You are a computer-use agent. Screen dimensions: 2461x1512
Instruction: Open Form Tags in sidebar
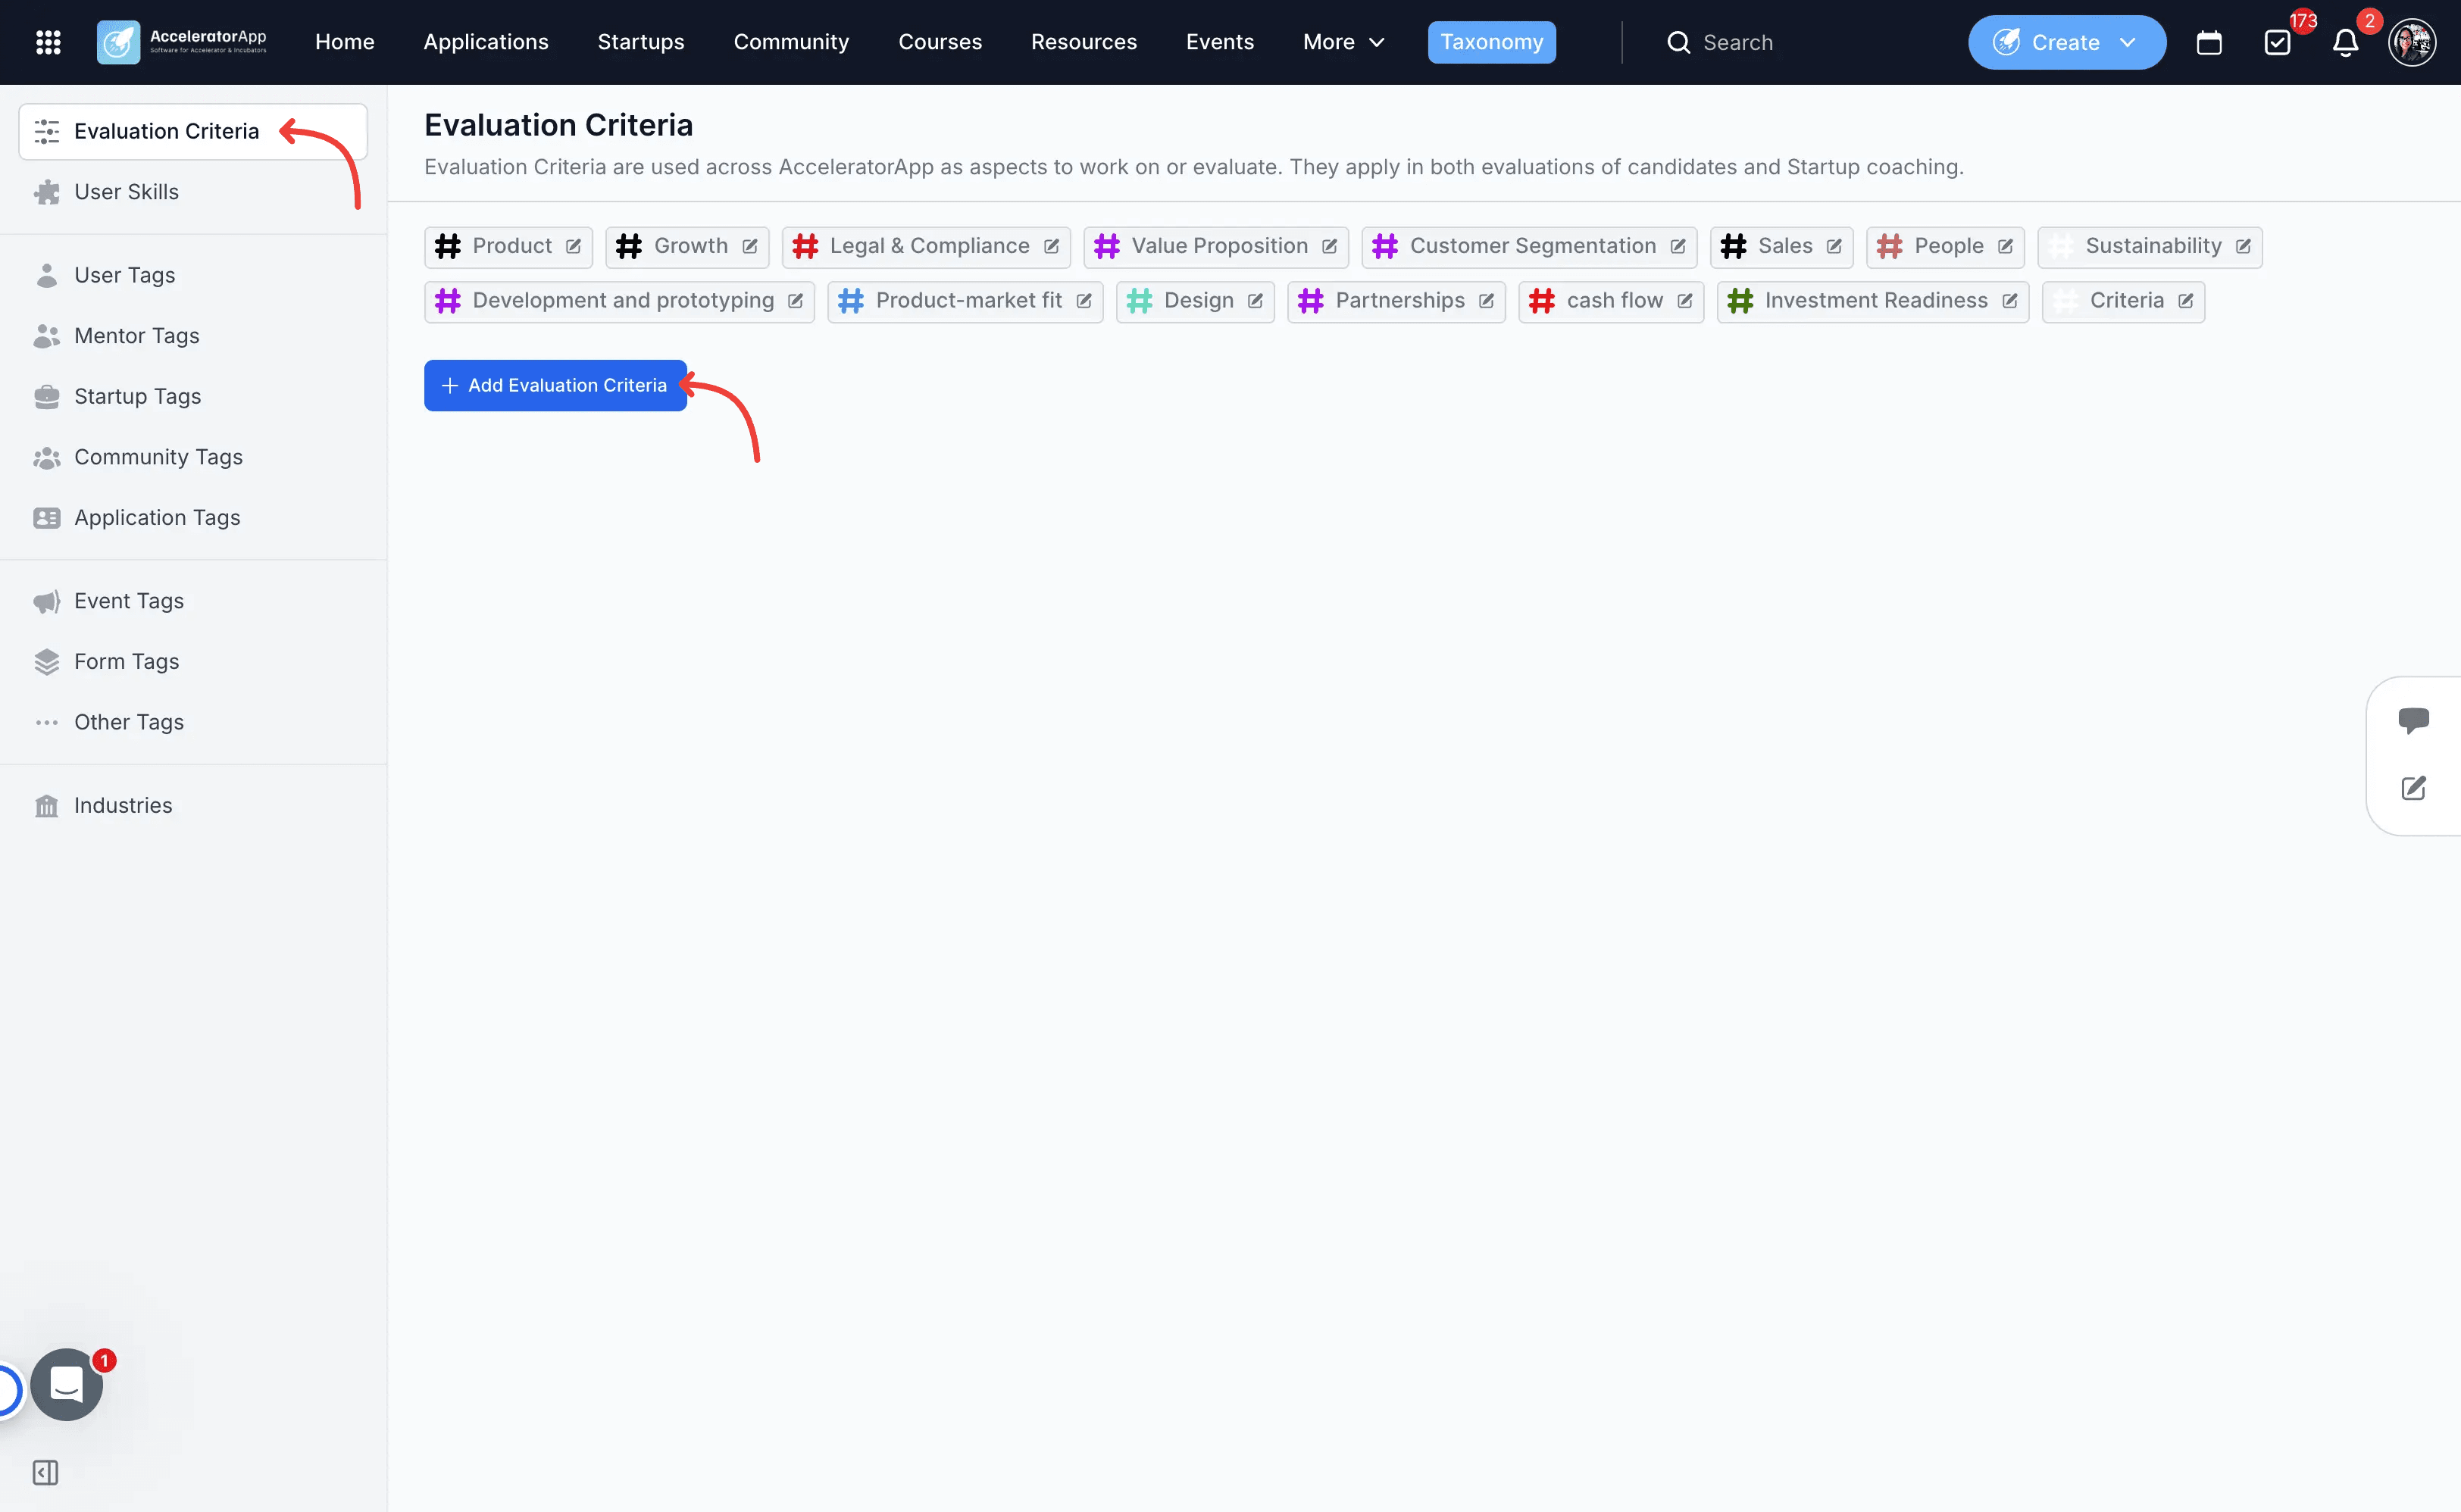pos(193,661)
